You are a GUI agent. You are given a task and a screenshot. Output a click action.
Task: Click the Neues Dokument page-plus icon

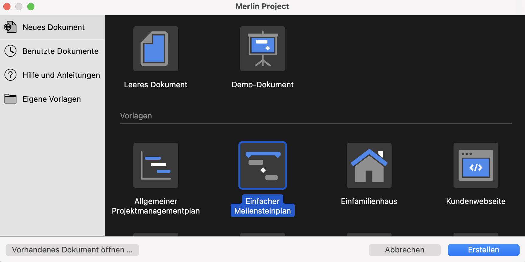click(x=10, y=27)
